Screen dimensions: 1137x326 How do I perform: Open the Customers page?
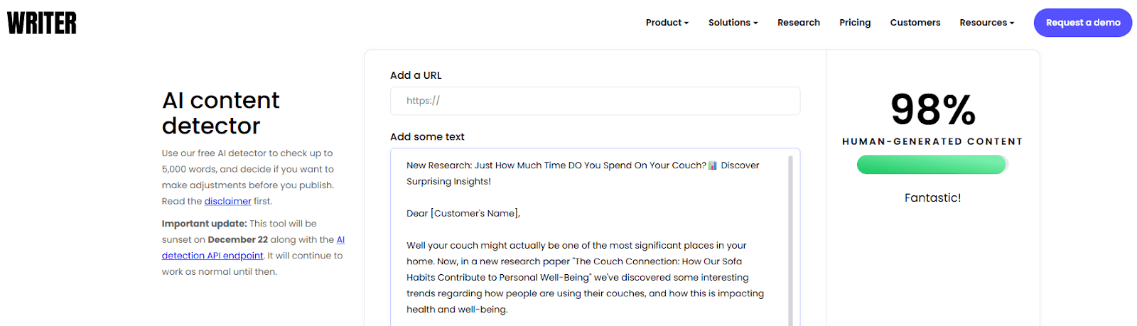point(915,23)
